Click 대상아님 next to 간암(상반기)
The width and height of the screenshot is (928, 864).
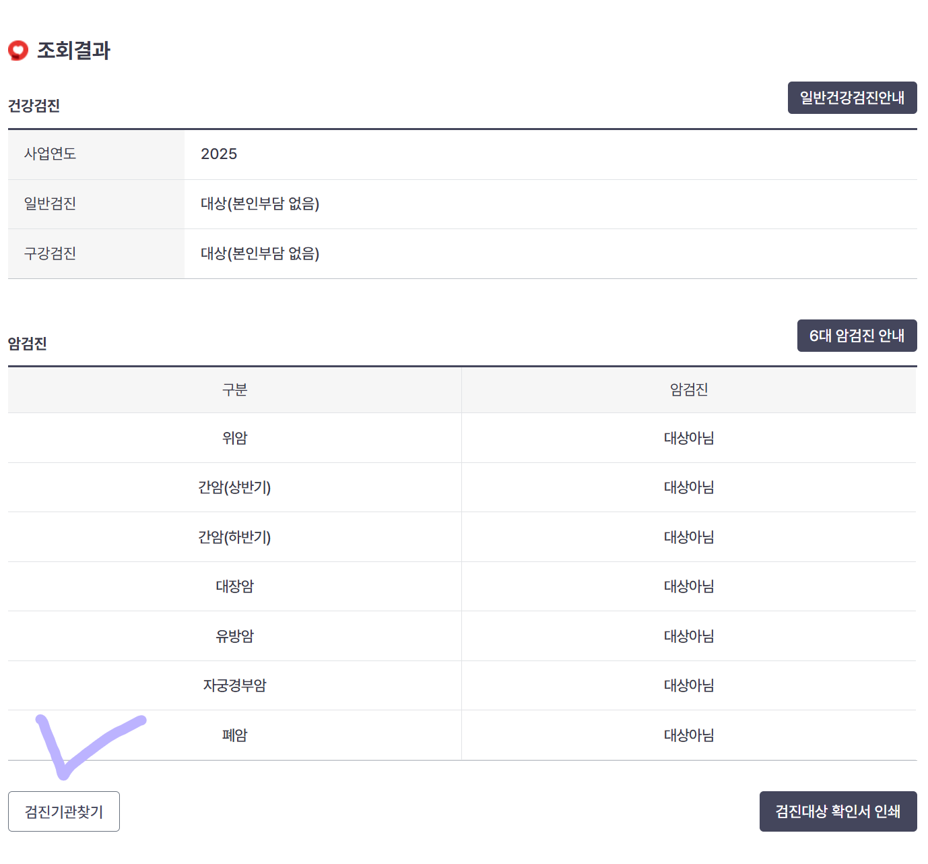688,487
